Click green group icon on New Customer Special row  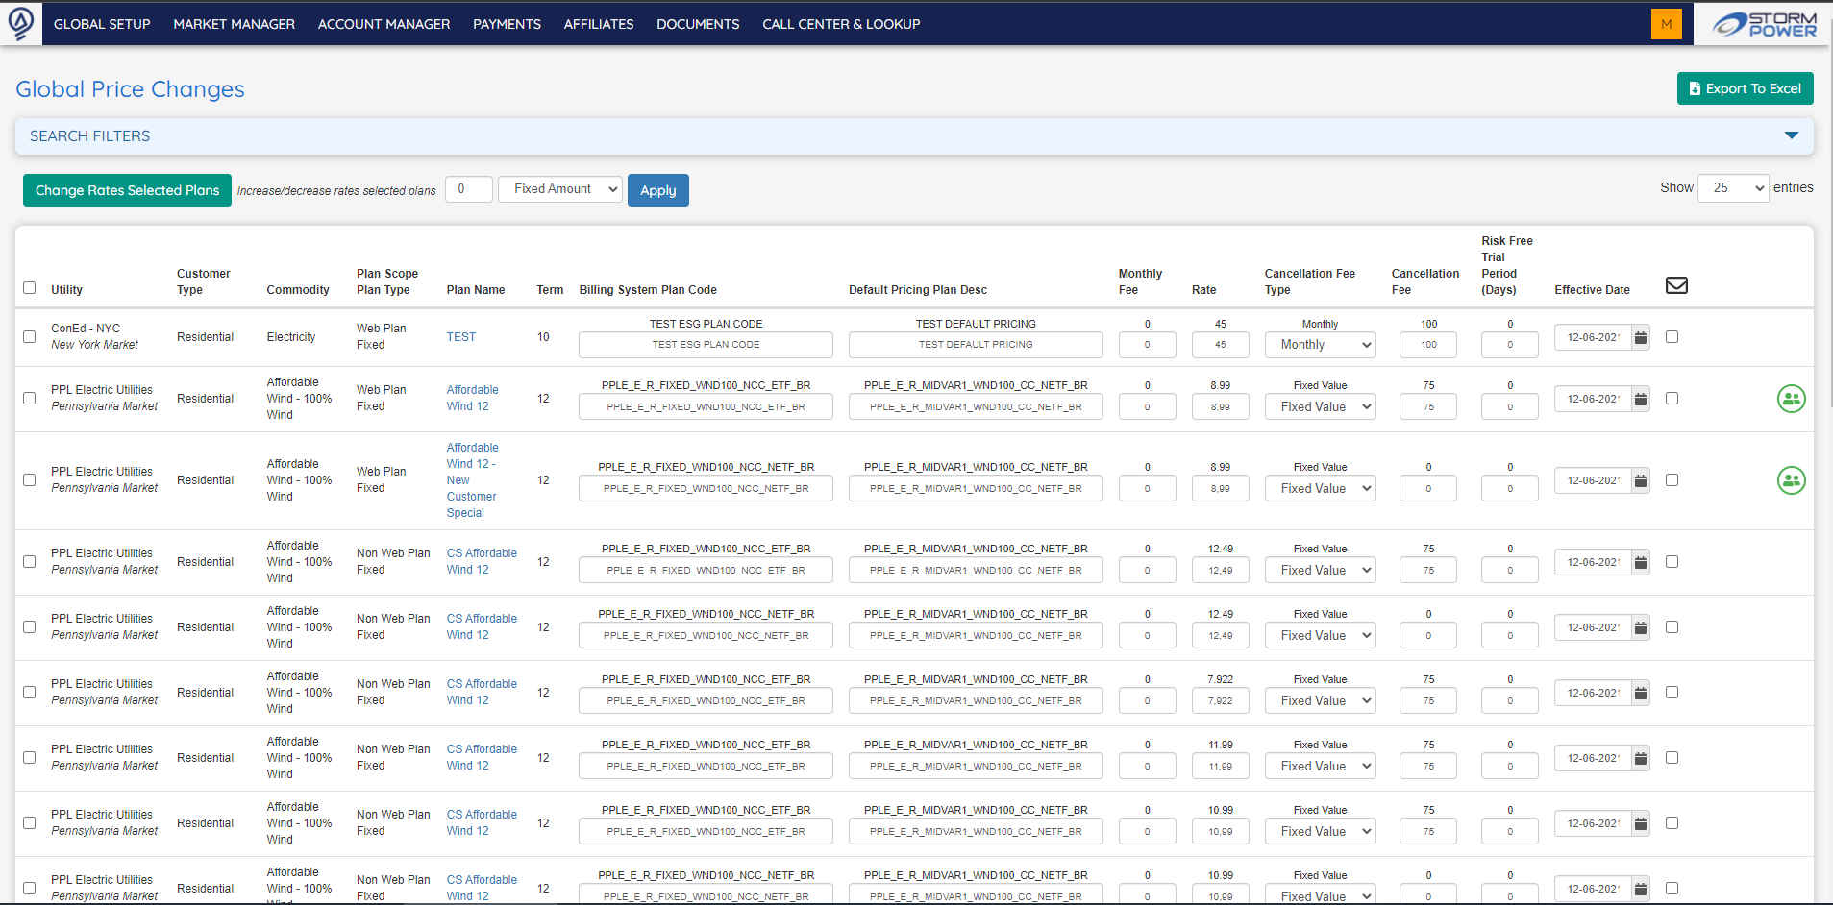tap(1791, 480)
